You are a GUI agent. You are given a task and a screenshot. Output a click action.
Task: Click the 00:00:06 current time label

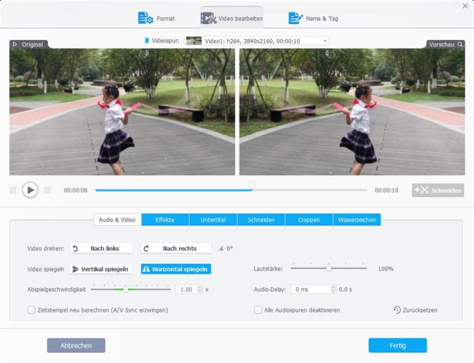point(76,190)
